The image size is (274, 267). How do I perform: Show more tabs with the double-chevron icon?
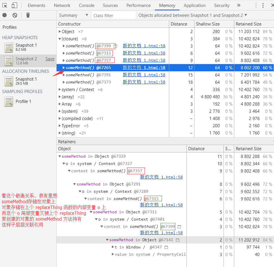(x=239, y=5)
